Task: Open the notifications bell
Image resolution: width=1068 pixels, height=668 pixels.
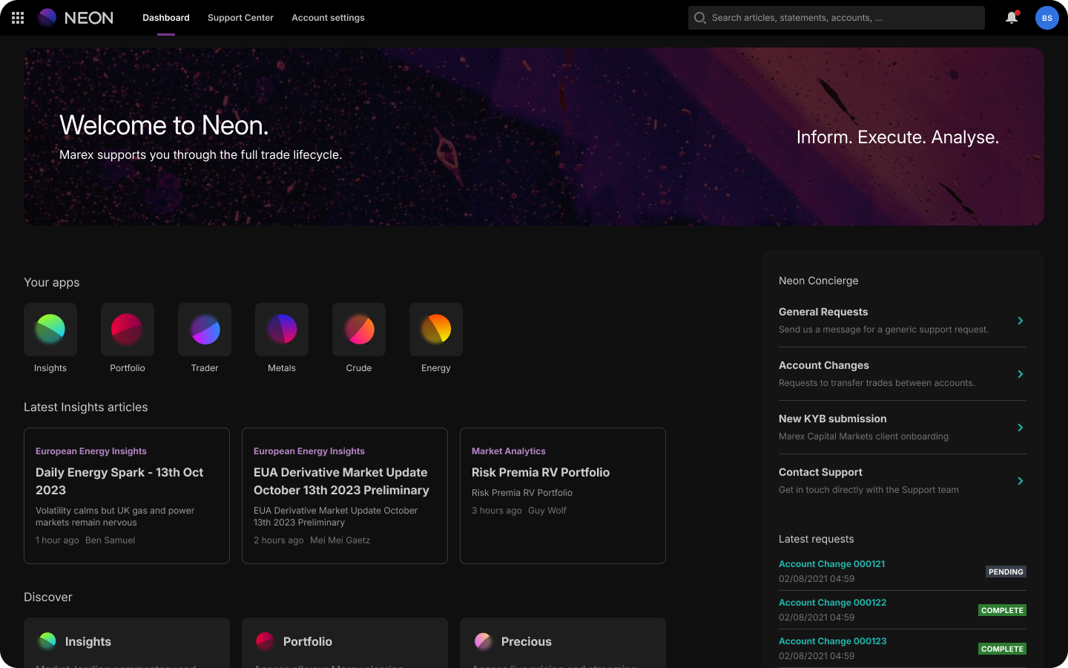Action: tap(1012, 18)
